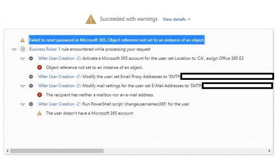Click the large warning icon beside Succeeded with warnings
279x160 pixels.
coord(91,19)
